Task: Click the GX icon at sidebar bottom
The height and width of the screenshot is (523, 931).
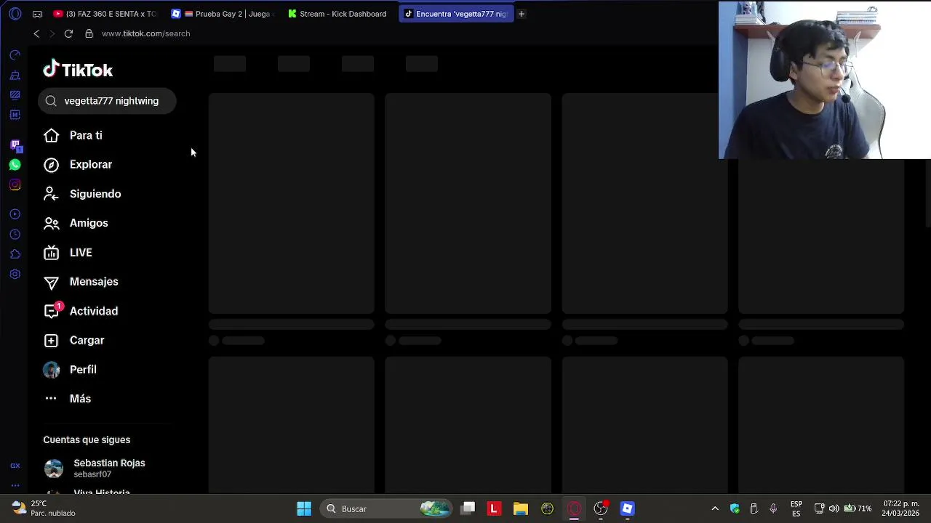Action: (15, 466)
